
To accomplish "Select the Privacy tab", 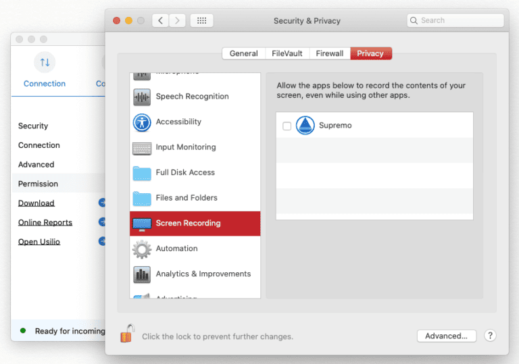I will click(x=371, y=53).
